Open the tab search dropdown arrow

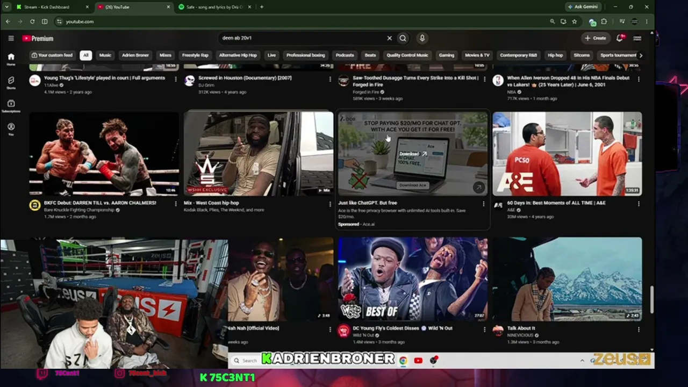coord(6,7)
